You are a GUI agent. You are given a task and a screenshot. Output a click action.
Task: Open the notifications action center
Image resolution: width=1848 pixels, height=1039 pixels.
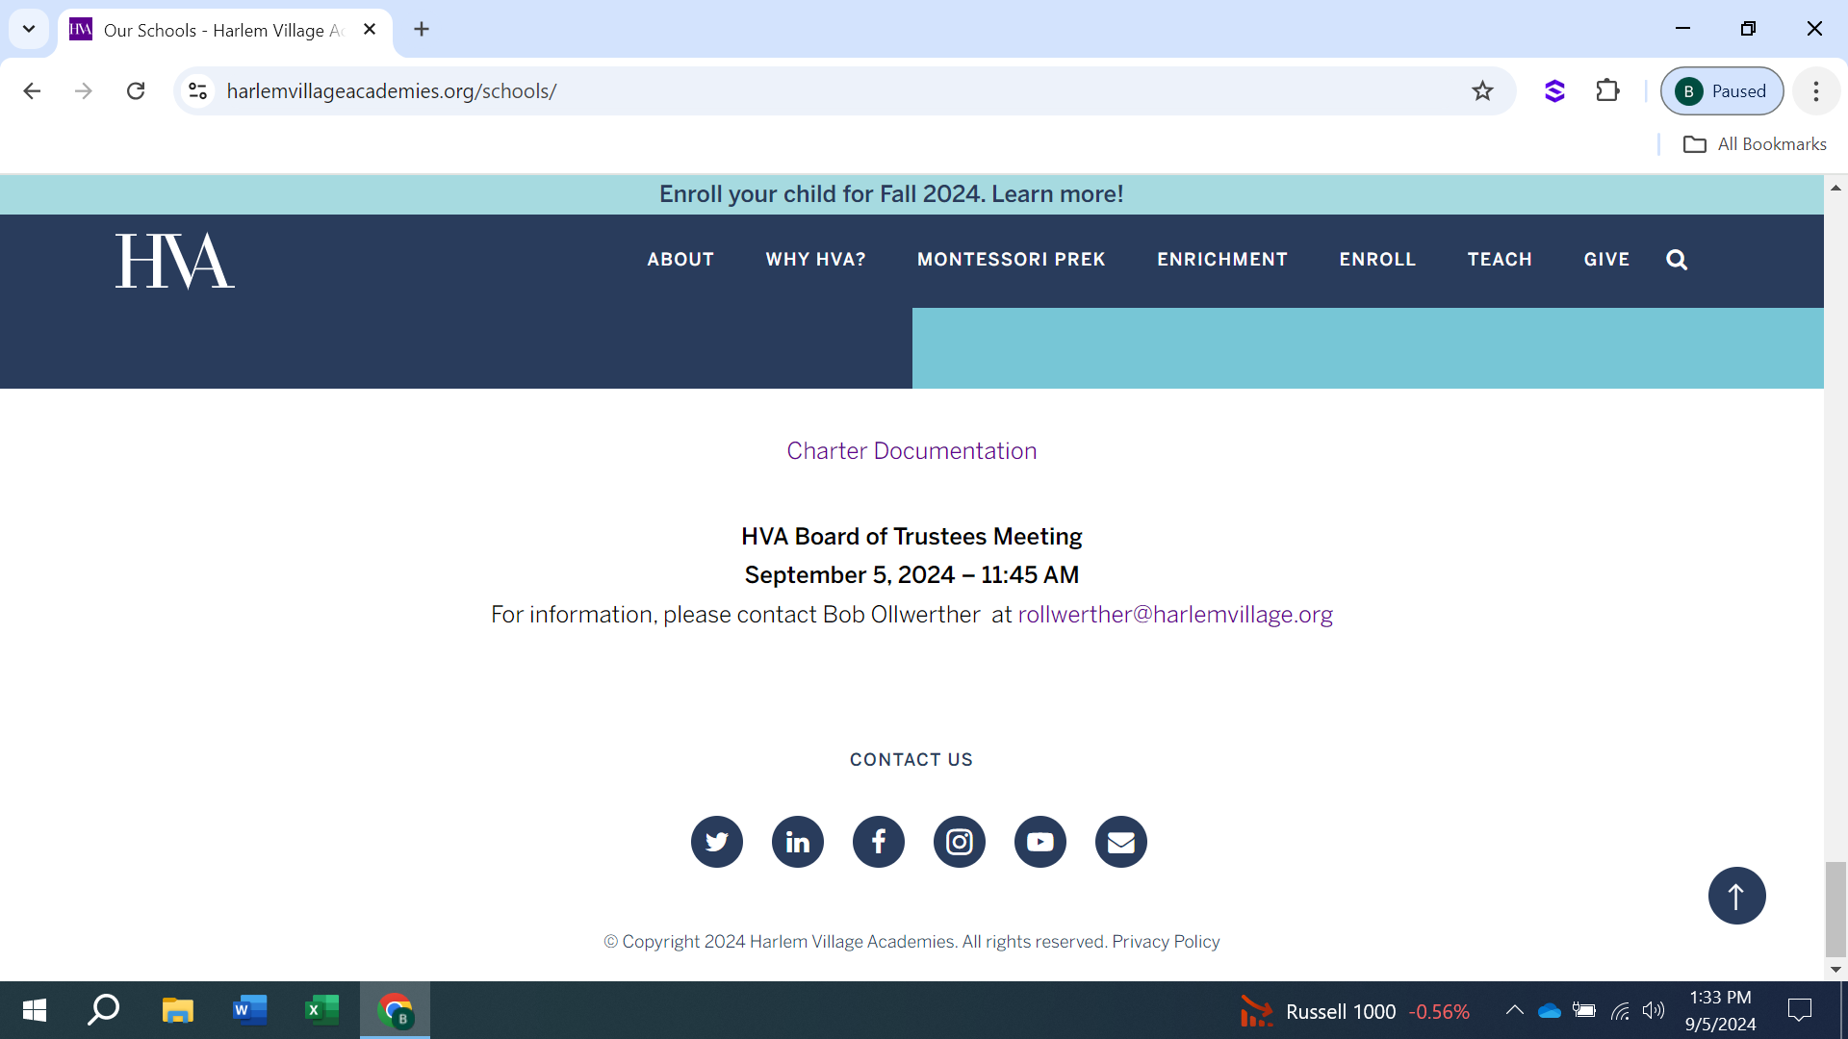pos(1799,1010)
